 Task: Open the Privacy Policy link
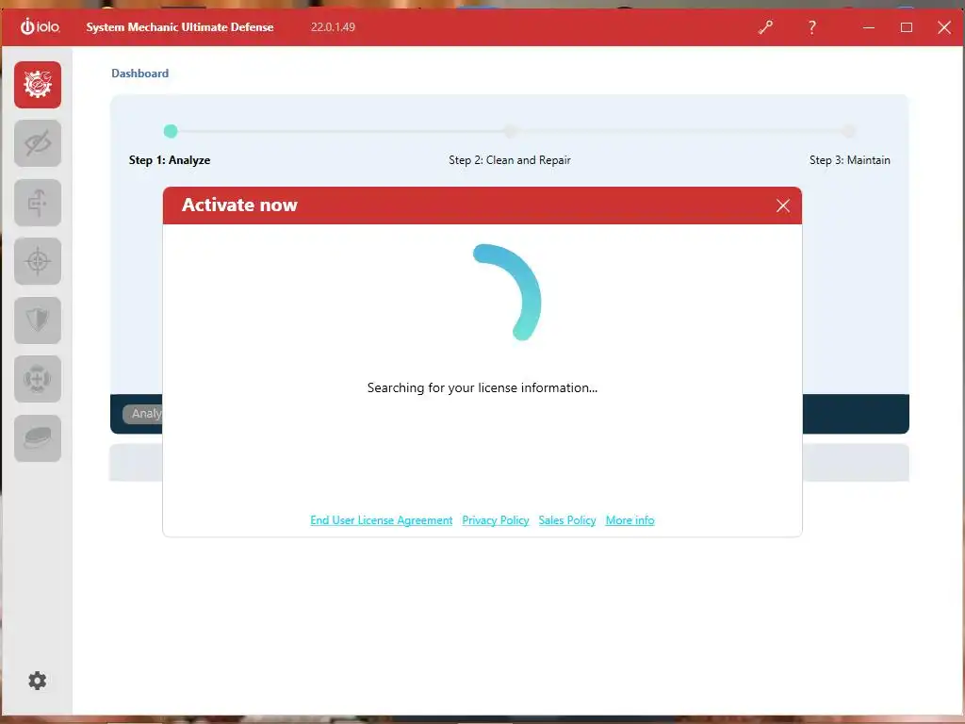496,520
